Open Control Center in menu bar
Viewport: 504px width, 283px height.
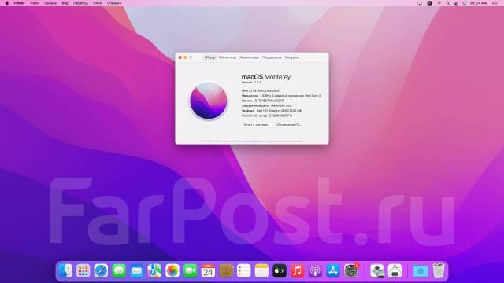456,3
